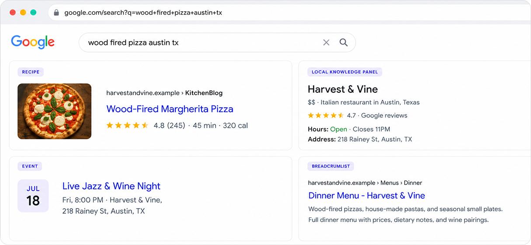Click the KitchenBlog breadcrumb text
This screenshot has height=245, width=531.
[x=204, y=93]
